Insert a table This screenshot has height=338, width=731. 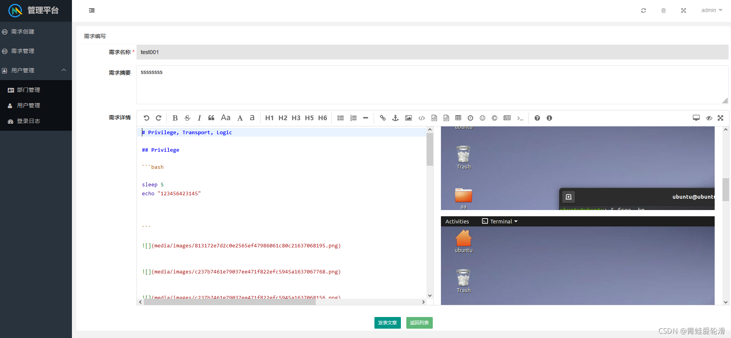[458, 118]
